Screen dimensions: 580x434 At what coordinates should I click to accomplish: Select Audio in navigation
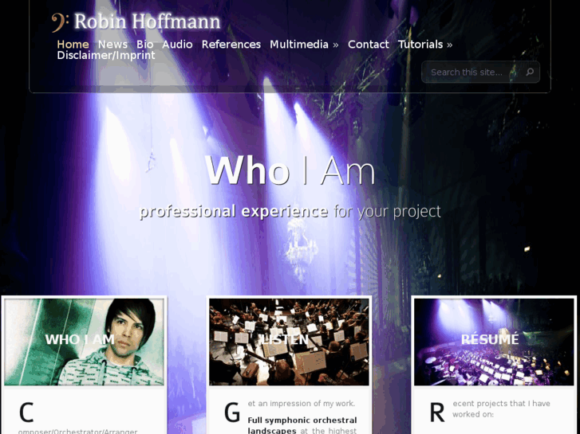pos(178,45)
